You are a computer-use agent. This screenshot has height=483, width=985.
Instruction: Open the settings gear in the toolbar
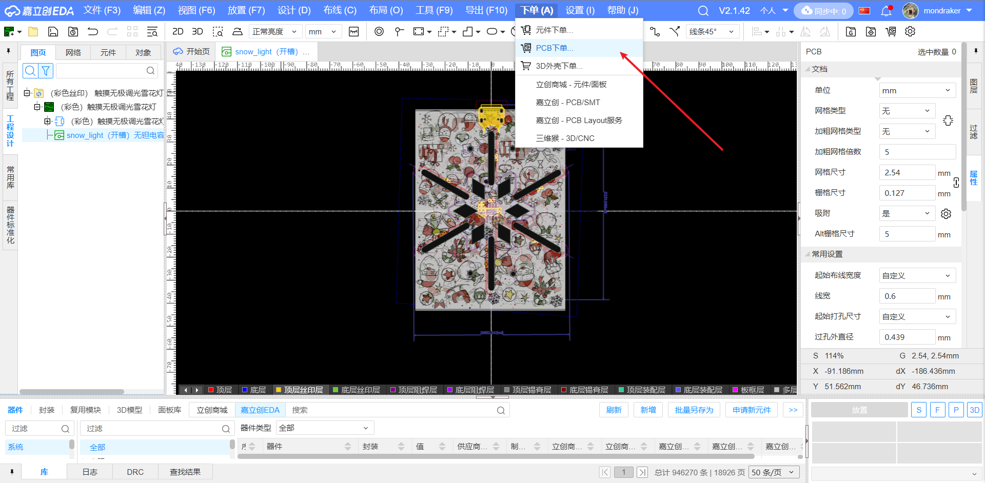pyautogui.click(x=910, y=32)
